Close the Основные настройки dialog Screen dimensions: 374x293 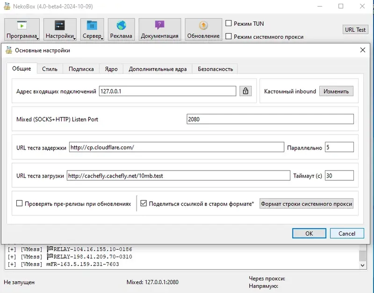click(x=363, y=50)
